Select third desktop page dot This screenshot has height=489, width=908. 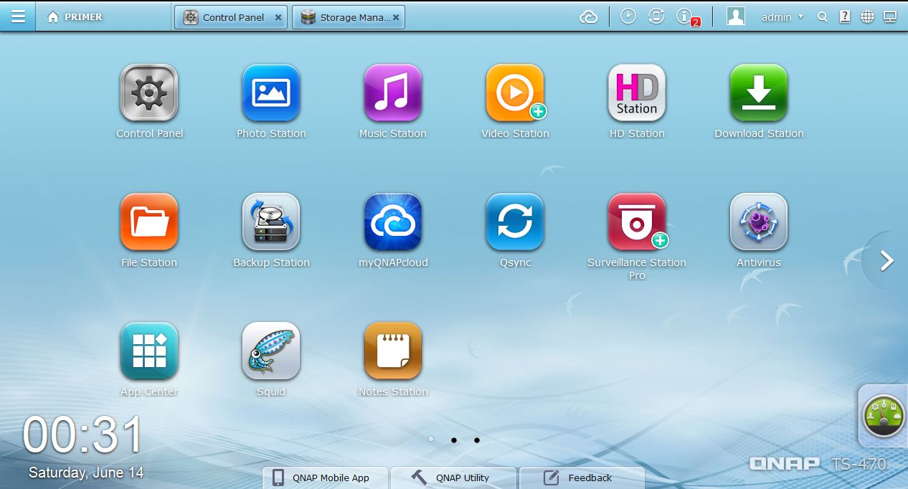tap(477, 440)
